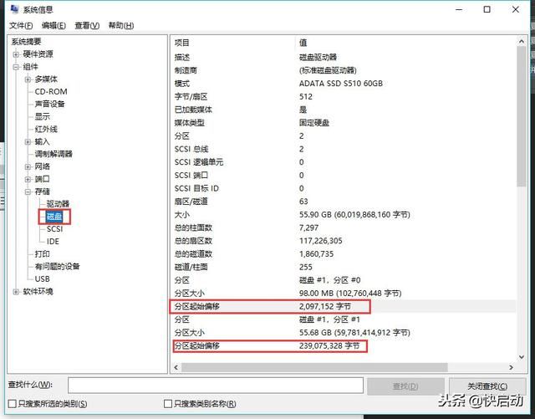Click the horizontal scrollbar right arrow
This screenshot has width=535, height=419.
pos(511,367)
